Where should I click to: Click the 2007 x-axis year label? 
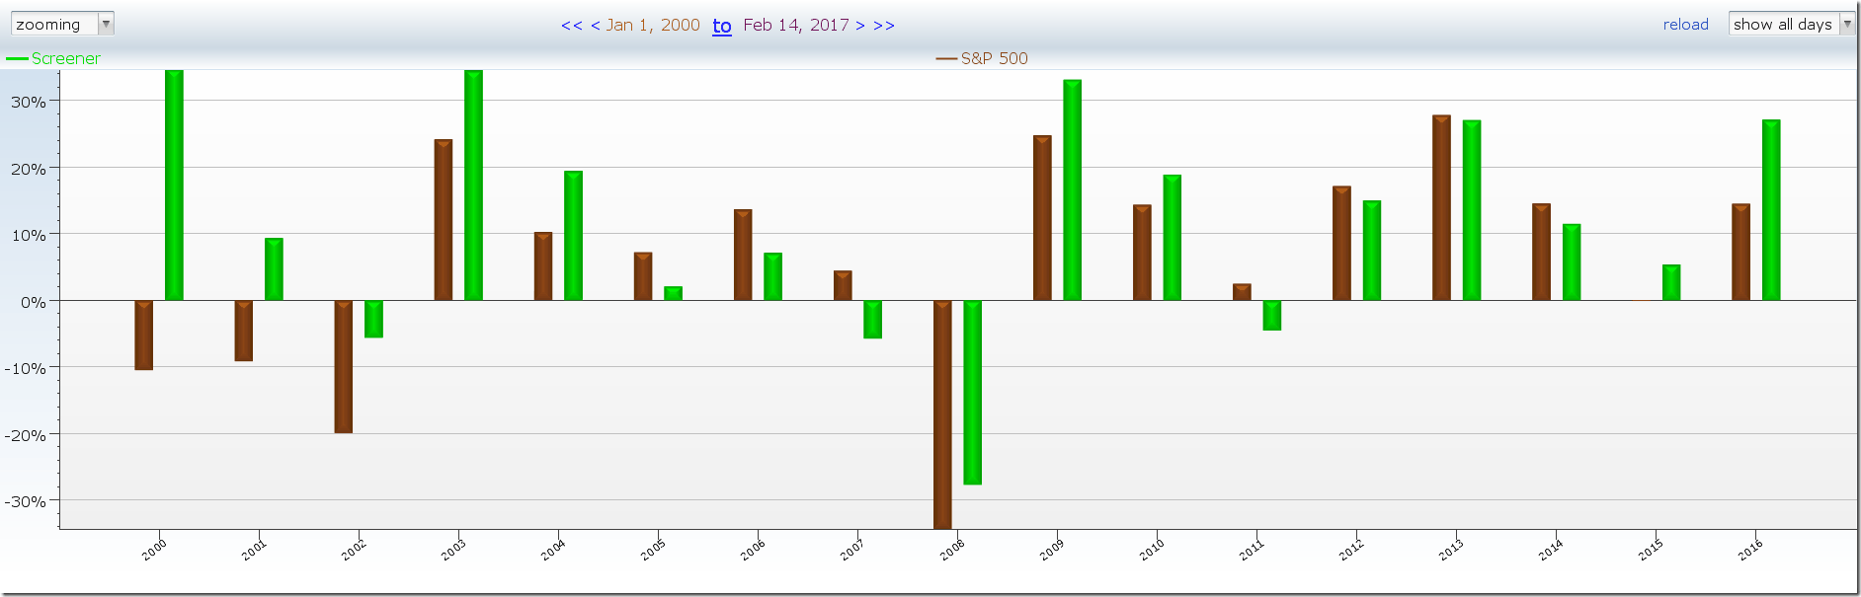click(852, 550)
